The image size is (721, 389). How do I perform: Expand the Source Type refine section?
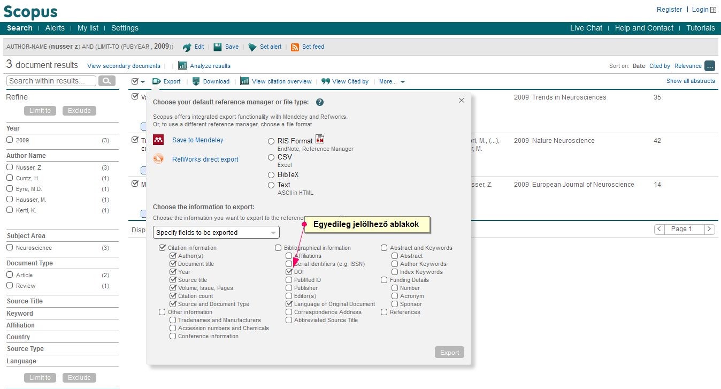25,349
